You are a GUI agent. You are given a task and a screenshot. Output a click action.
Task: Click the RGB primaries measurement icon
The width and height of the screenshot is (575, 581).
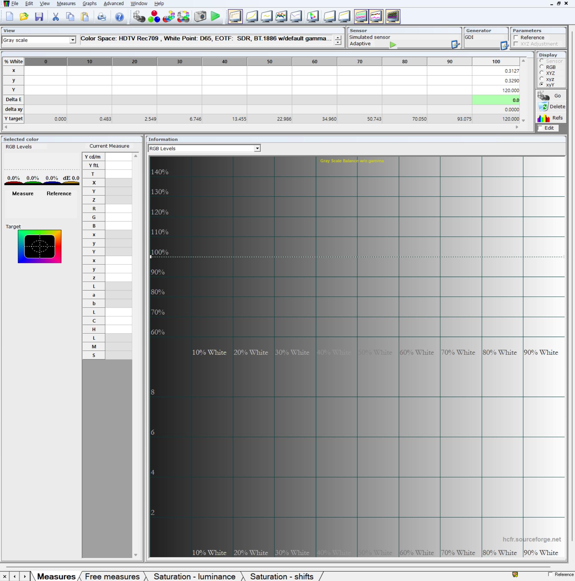[154, 17]
